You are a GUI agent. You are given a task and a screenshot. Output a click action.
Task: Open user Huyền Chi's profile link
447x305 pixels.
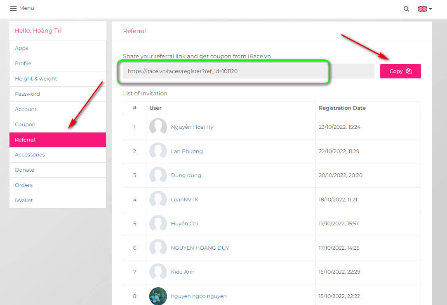pos(184,223)
